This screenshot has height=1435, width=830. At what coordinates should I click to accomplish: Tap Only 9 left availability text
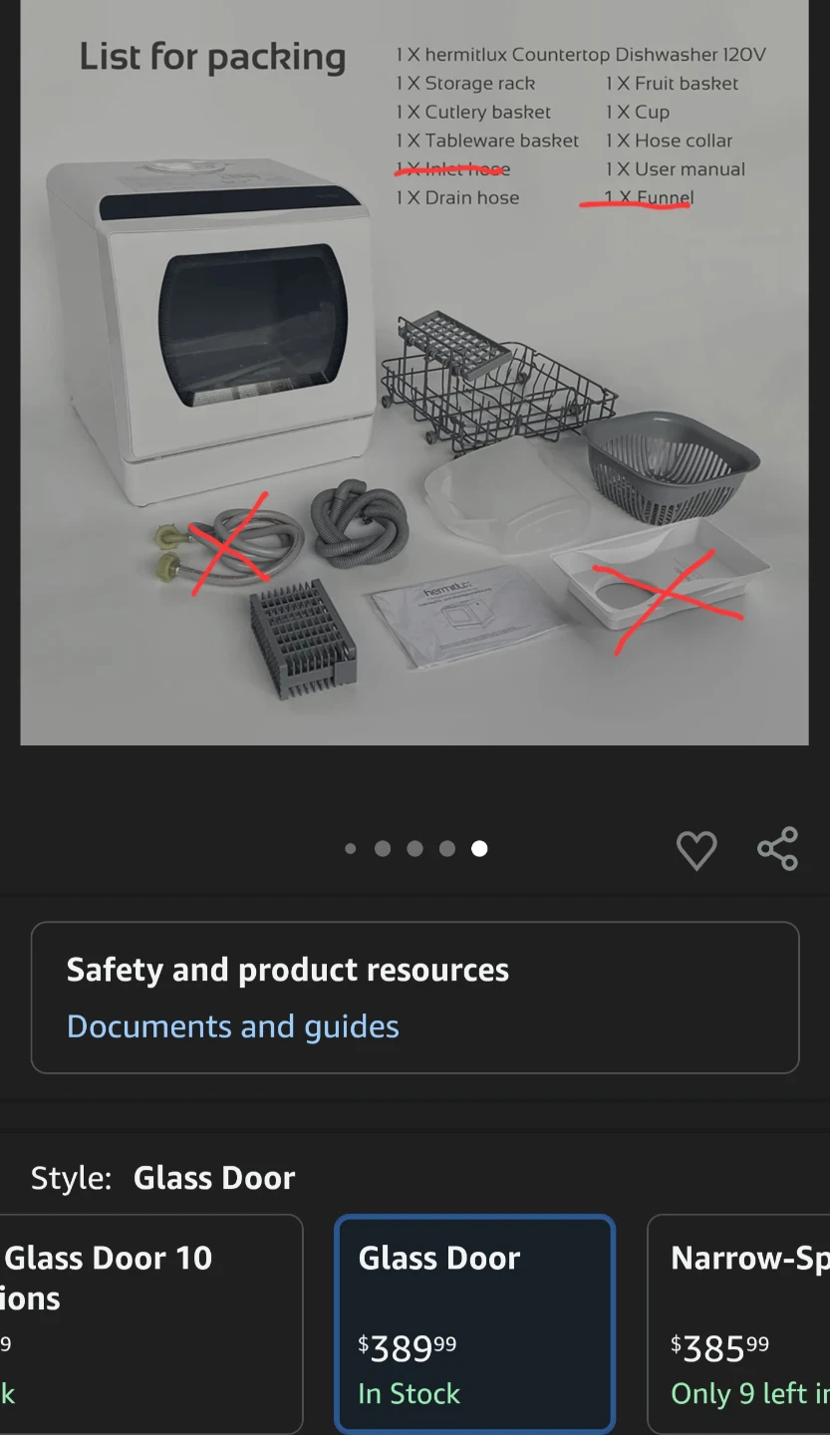click(750, 1393)
